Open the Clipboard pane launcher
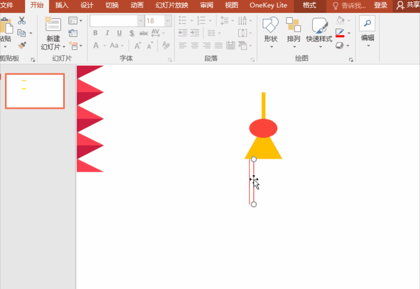 (x=32, y=60)
